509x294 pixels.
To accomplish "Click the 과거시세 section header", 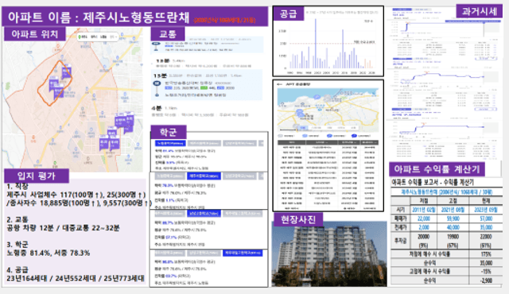I will 479,11.
